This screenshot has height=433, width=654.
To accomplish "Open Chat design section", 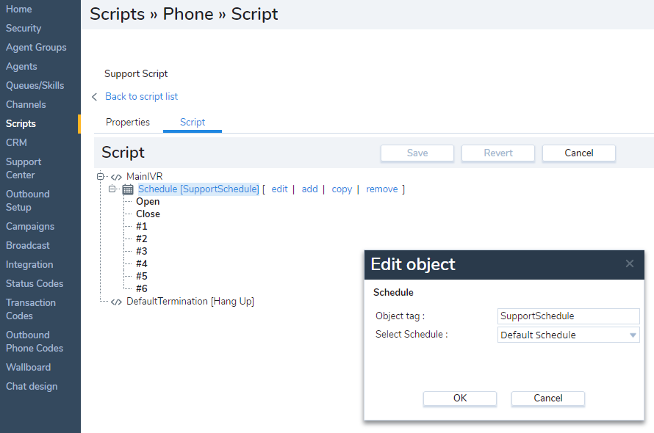I will click(32, 386).
